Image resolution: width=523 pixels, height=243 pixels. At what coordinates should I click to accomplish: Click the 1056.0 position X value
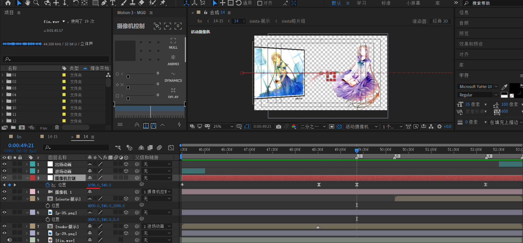click(93, 185)
